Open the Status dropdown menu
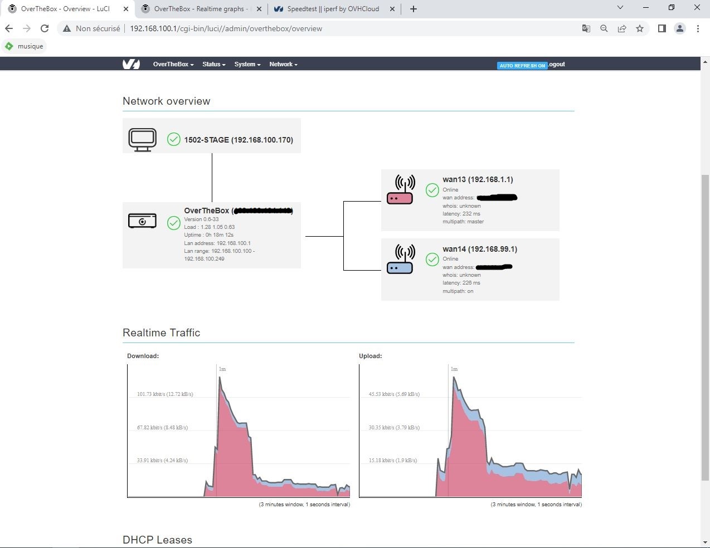The image size is (710, 548). pyautogui.click(x=213, y=65)
